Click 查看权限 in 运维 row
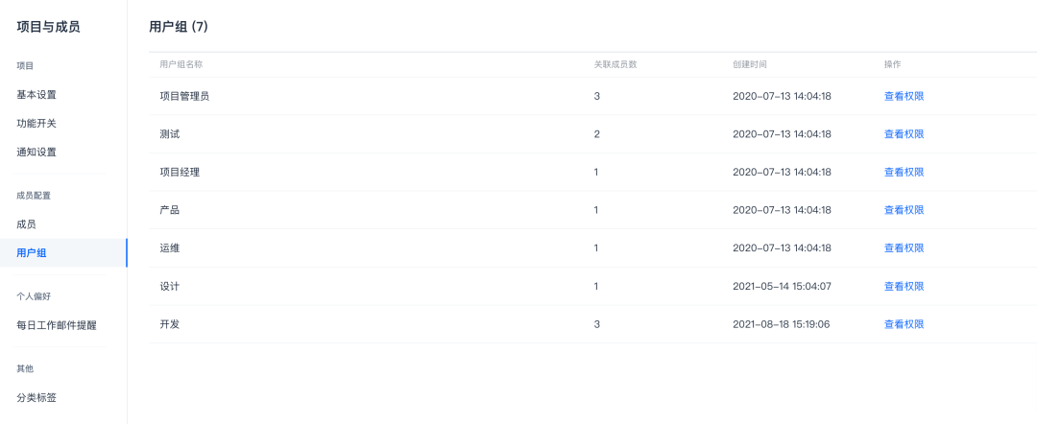The height and width of the screenshot is (424, 1037). tap(904, 248)
